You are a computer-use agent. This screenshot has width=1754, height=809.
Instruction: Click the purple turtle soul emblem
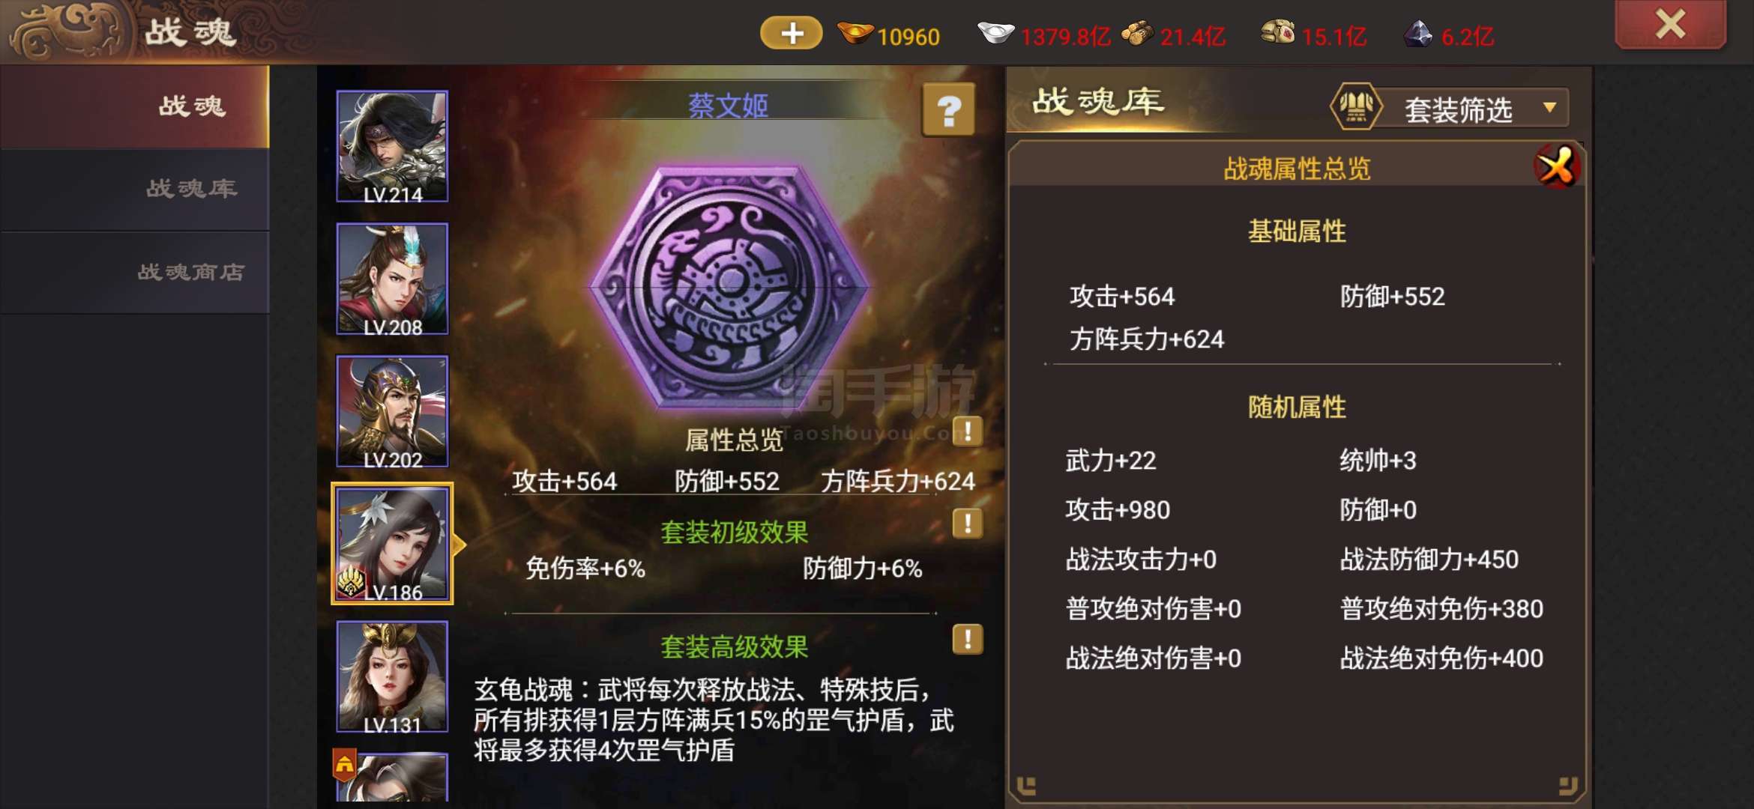click(x=729, y=288)
